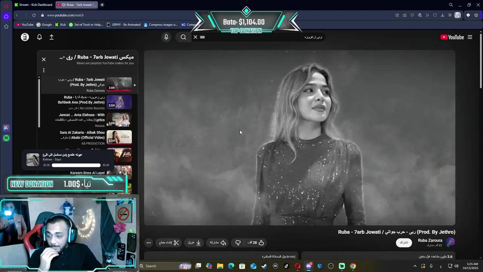Reload the current page
Image resolution: width=483 pixels, height=272 pixels.
[x=34, y=15]
